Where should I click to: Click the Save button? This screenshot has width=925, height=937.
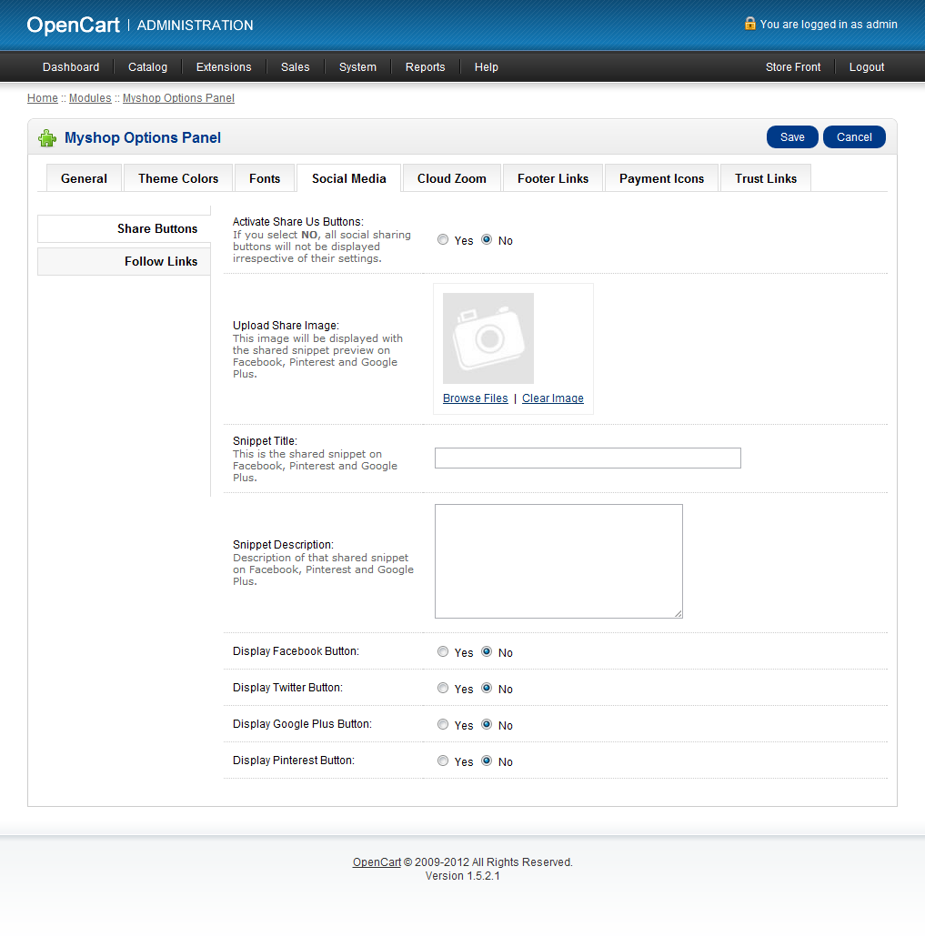[x=792, y=136]
